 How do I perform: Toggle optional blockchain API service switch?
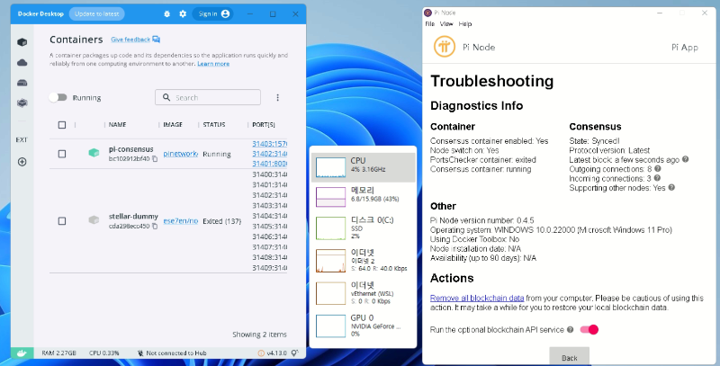click(x=589, y=329)
